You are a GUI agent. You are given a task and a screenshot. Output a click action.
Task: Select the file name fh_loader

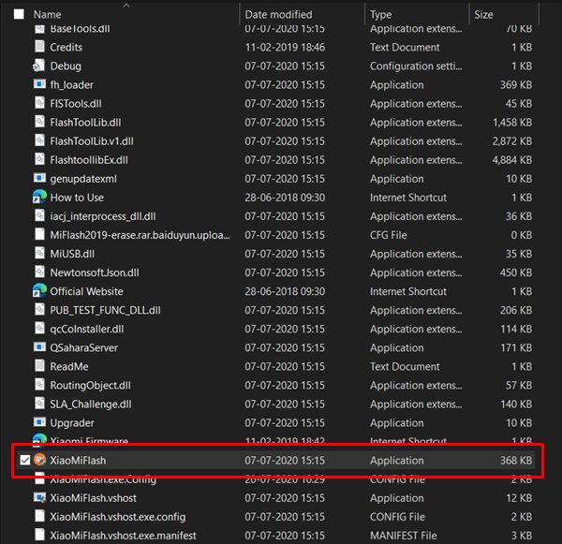click(x=72, y=85)
